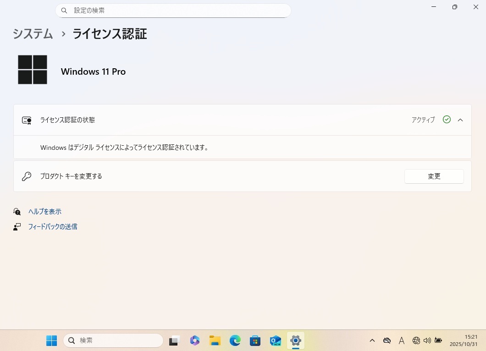Click the magnifier icon in settings search box
The image size is (486, 351).
click(64, 11)
